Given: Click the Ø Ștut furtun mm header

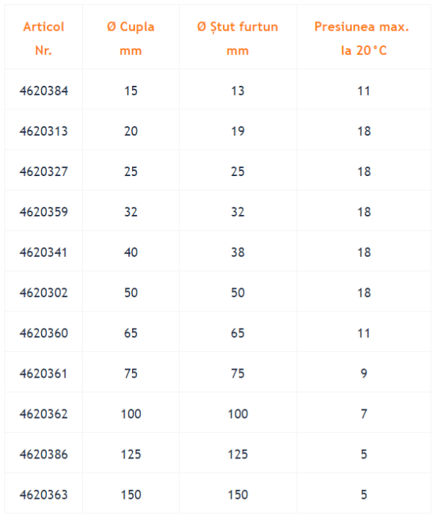Looking at the screenshot, I should pyautogui.click(x=238, y=38).
